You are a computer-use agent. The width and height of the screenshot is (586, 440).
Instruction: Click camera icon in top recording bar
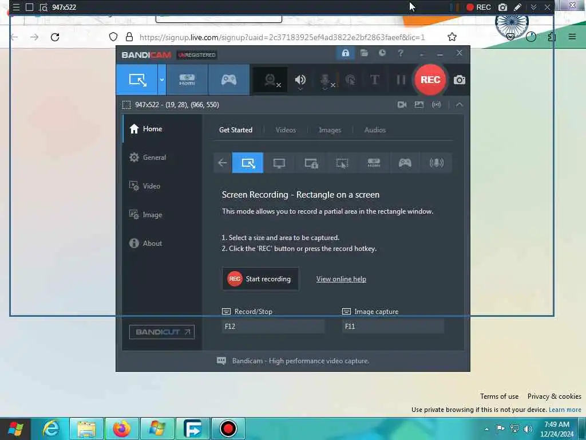tap(502, 7)
